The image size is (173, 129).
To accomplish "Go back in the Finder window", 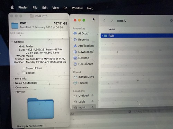I will point(104,21).
